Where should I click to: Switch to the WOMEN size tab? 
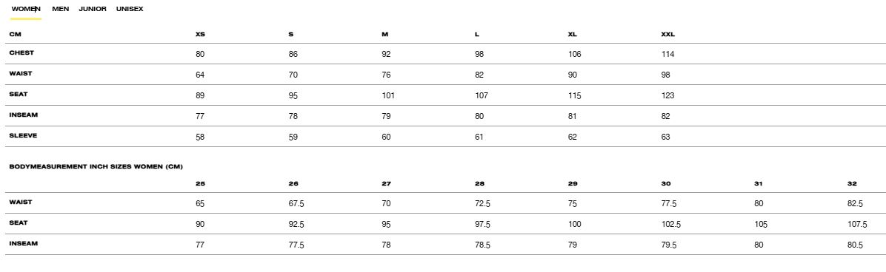26,9
